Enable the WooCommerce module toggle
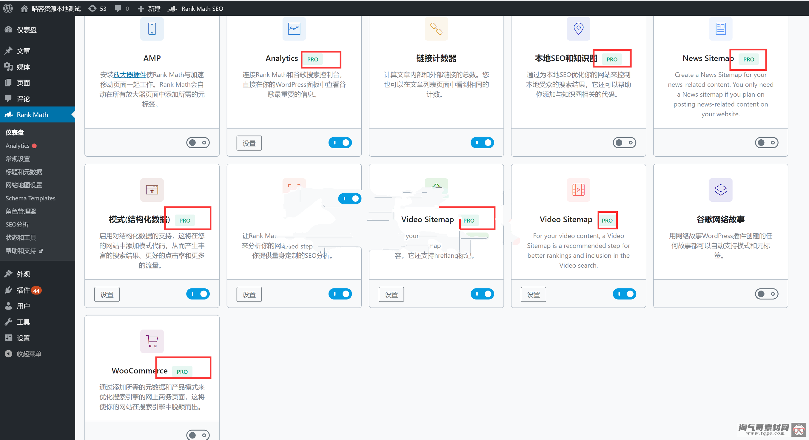Viewport: 809px width, 440px height. click(x=198, y=435)
